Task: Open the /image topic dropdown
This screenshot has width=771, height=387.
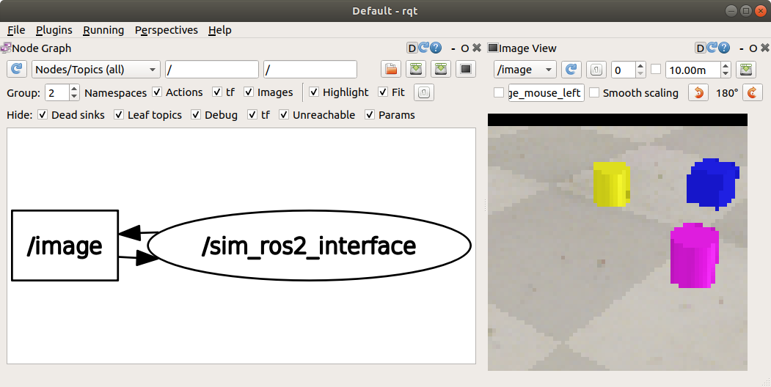Action: (525, 70)
